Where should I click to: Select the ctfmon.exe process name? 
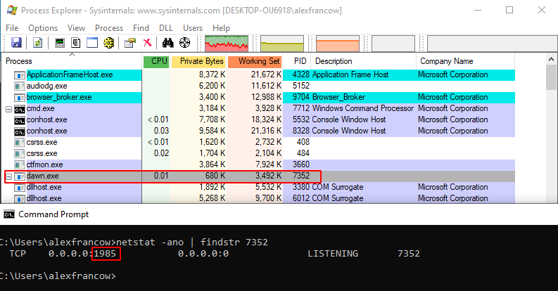(44, 164)
